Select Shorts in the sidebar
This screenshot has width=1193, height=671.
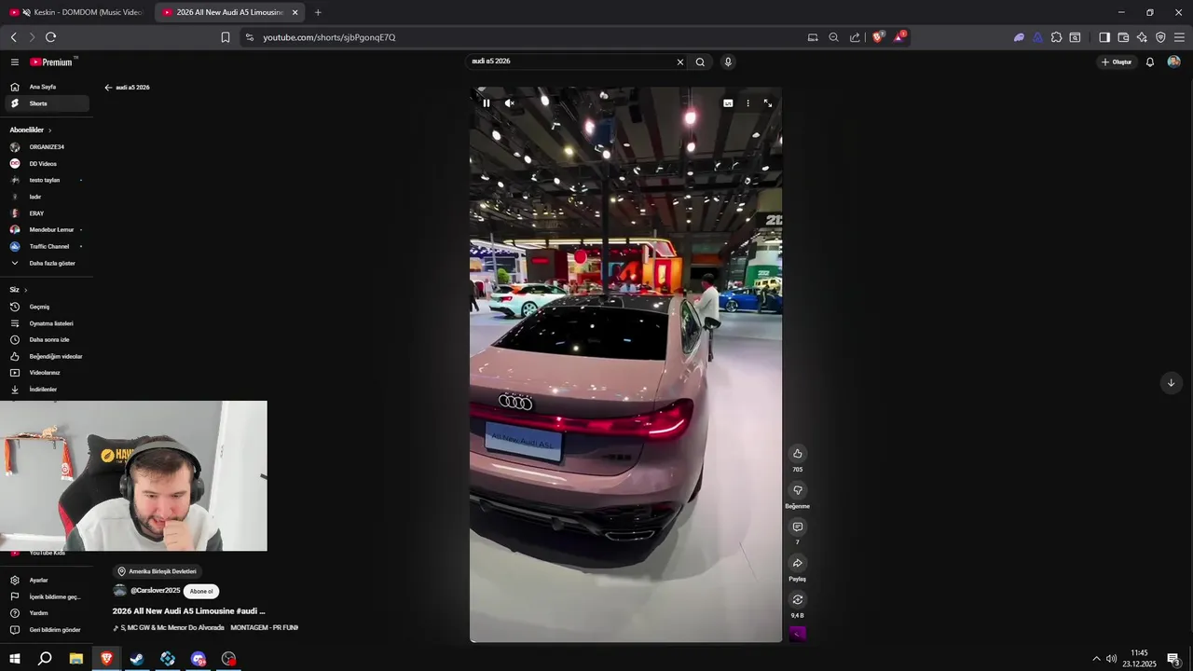point(45,103)
